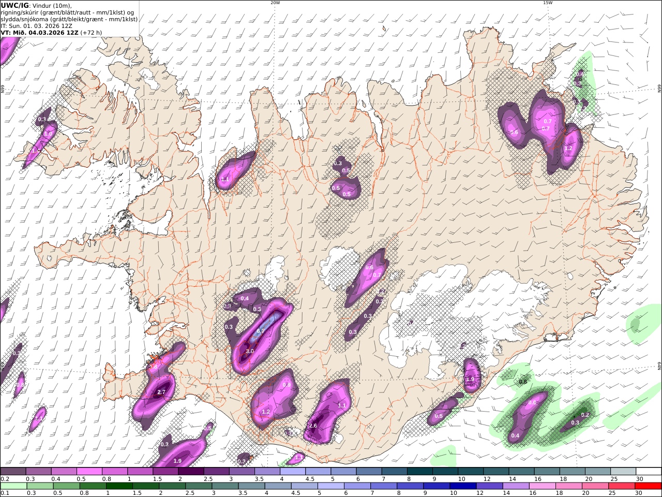Click the 'VT: Mið. 04.03.2026 12Z' valid time
Viewport: 662px width, 497px height.
click(39, 33)
